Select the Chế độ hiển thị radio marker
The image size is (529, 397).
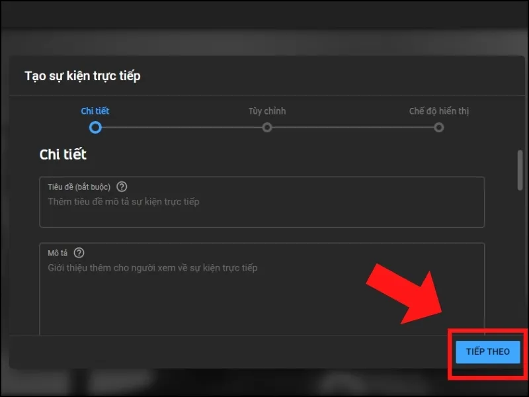coord(439,127)
